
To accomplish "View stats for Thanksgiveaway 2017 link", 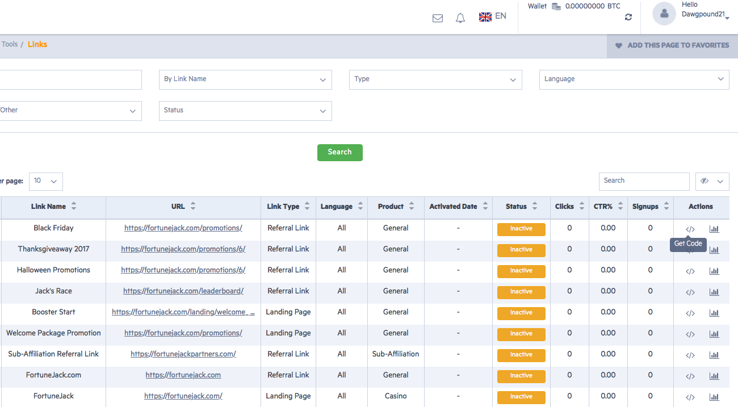I will point(714,250).
